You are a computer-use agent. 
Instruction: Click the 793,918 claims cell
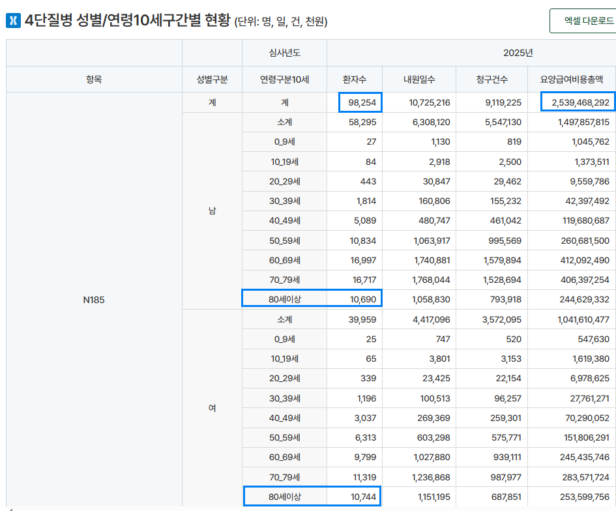coord(492,299)
